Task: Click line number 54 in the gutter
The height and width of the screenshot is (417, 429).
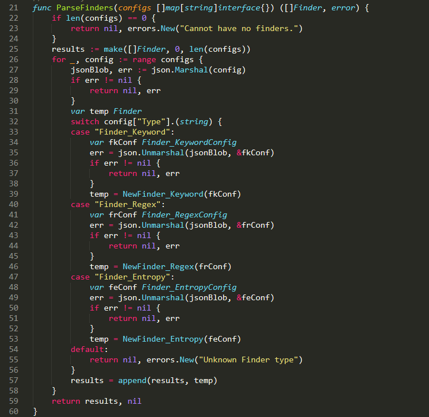Action: tap(13, 349)
